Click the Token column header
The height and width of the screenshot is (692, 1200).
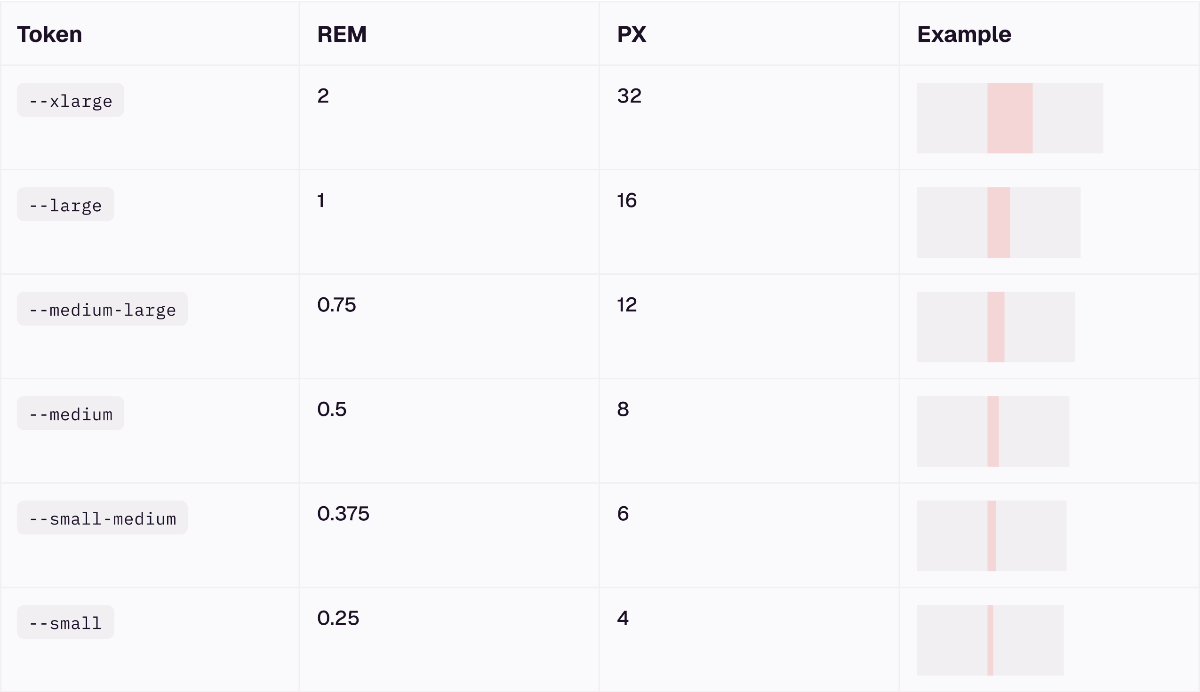pos(49,34)
